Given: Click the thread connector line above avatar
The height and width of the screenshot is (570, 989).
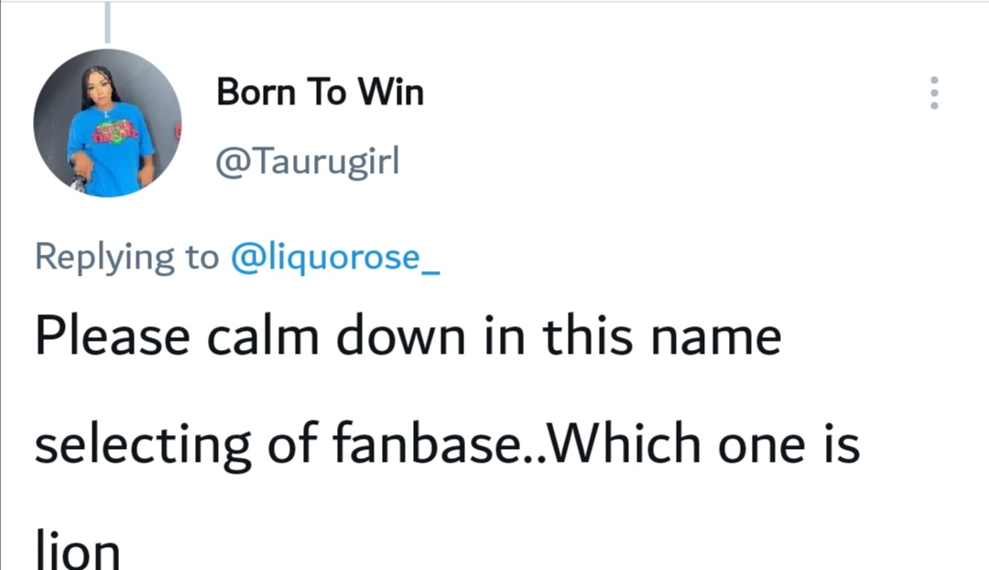Looking at the screenshot, I should point(107,22).
